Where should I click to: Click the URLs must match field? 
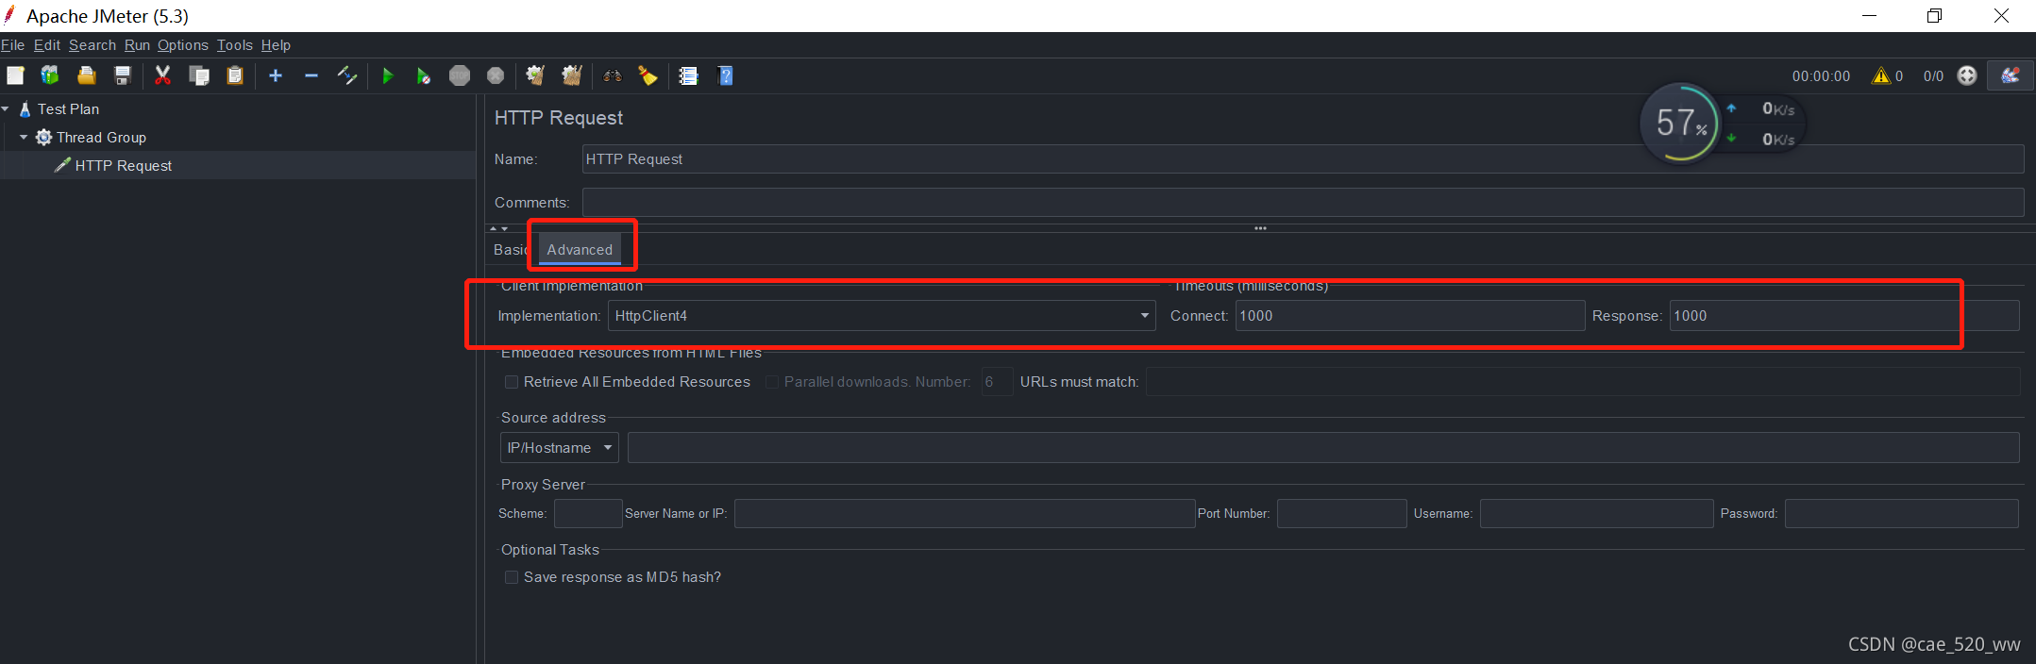(x=1583, y=382)
